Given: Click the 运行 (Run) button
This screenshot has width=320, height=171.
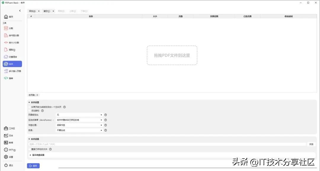Looking at the screenshot, I should [33, 166].
